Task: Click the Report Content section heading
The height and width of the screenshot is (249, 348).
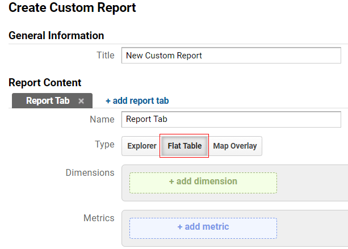Action: [45, 83]
